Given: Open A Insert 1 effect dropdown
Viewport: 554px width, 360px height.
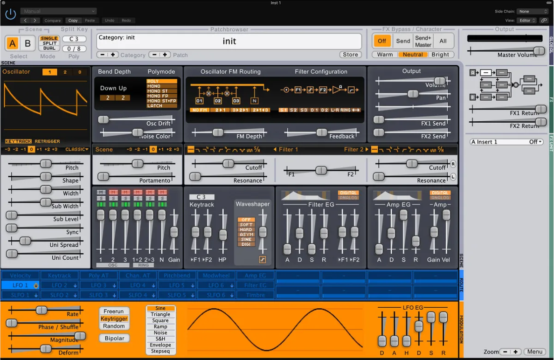Looking at the screenshot, I should coord(506,142).
